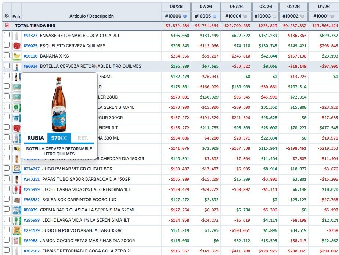
Task: Click the chart edit icon in header
Action: pyautogui.click(x=7, y=16)
